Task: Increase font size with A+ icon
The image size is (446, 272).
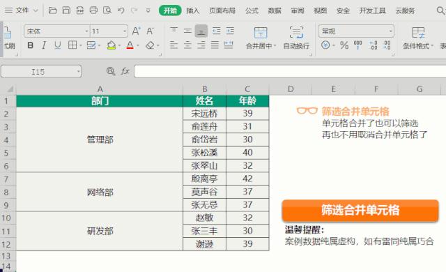Action: point(137,31)
